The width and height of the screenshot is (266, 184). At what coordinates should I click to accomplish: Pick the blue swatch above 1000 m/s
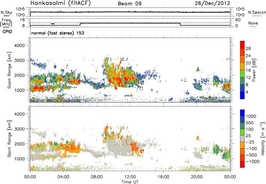[x=242, y=113]
